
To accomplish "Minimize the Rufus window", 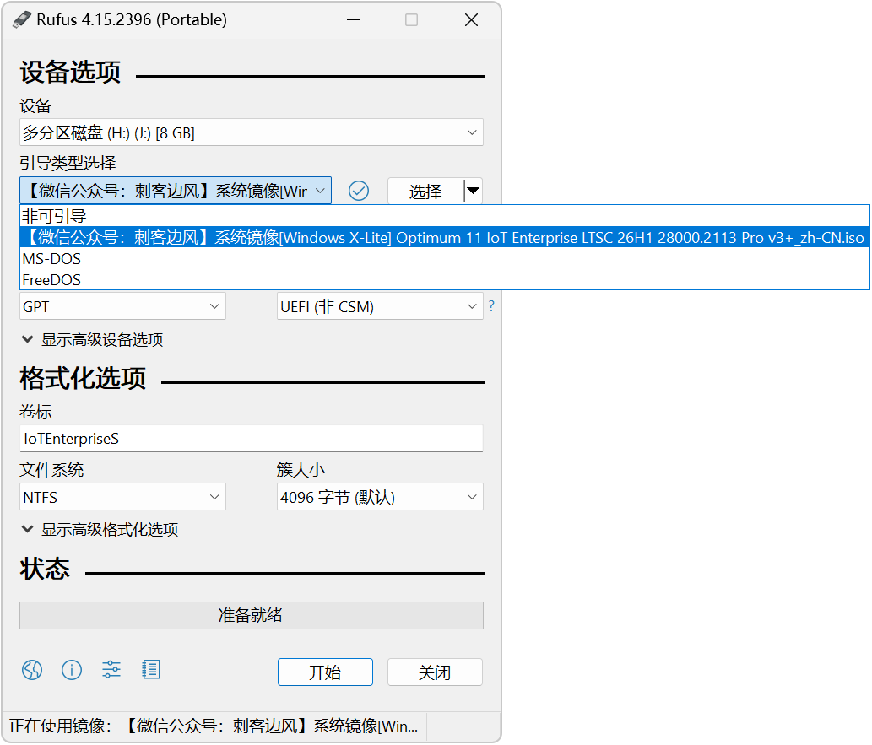I will pos(353,20).
